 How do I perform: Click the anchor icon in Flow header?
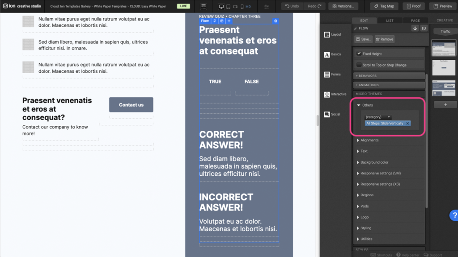pyautogui.click(x=415, y=28)
